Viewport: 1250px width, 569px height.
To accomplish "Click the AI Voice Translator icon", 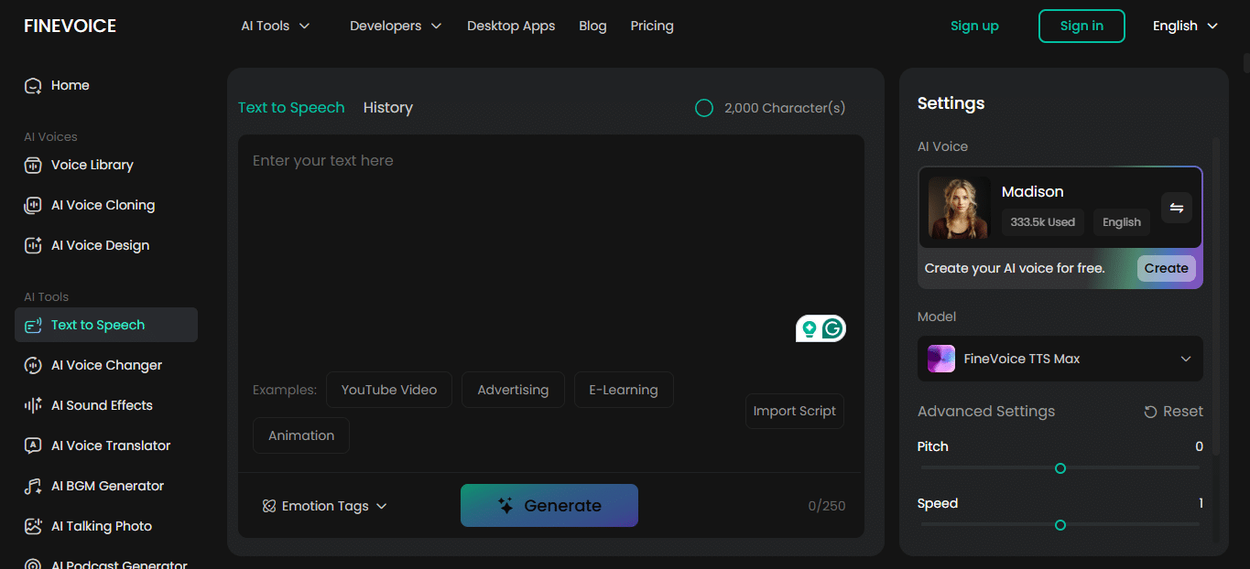I will tap(33, 446).
